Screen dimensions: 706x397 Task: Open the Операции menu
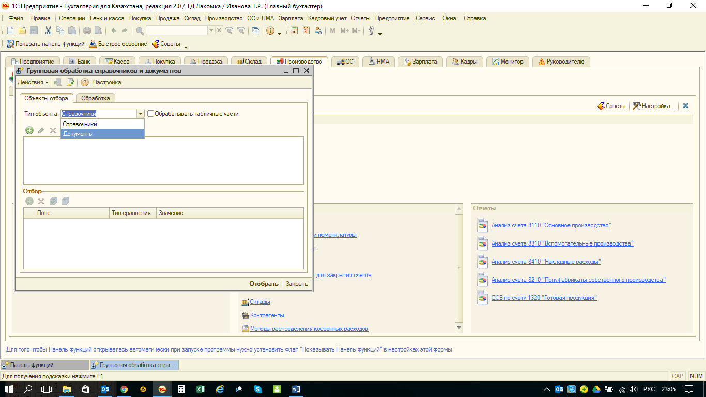click(72, 18)
